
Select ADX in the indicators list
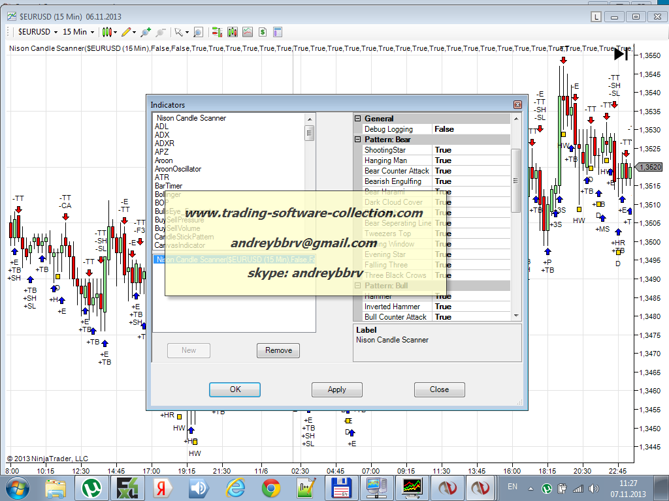tap(161, 135)
